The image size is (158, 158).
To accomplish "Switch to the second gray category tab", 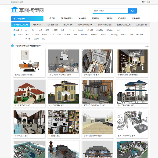I will (x=37, y=25).
